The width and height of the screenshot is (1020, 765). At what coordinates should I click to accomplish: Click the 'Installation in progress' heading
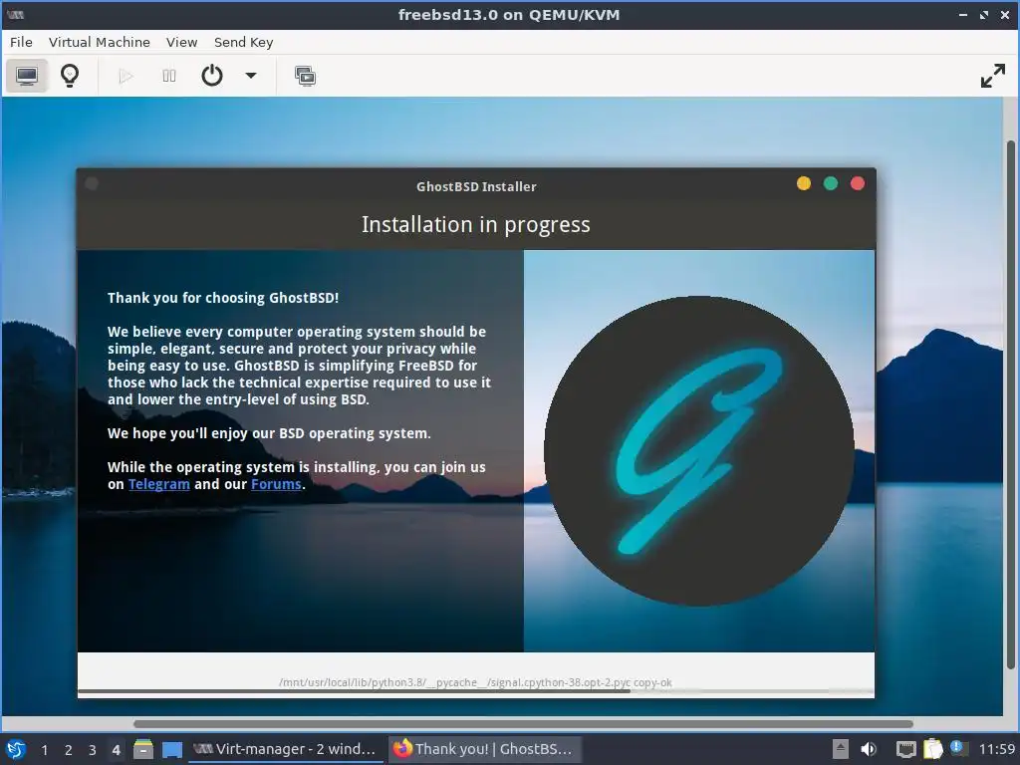475,224
